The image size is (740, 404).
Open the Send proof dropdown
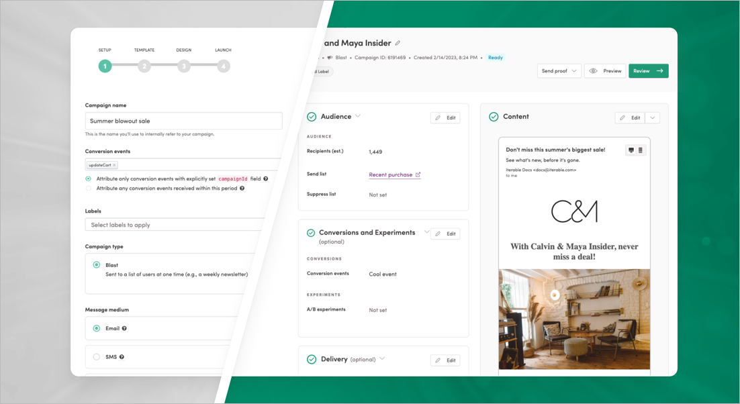pos(559,70)
